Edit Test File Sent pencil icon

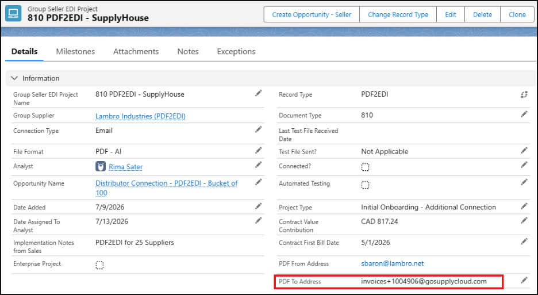524,151
